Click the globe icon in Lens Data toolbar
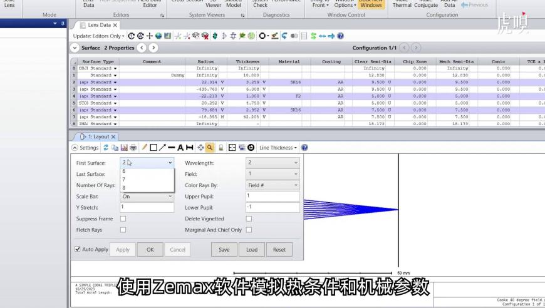 [x=158, y=36]
